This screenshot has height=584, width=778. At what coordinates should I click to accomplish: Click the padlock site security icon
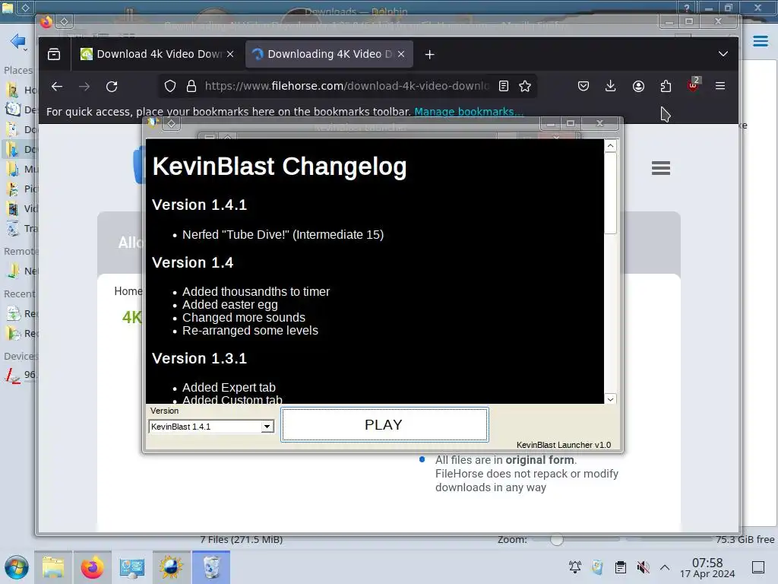[x=191, y=87]
